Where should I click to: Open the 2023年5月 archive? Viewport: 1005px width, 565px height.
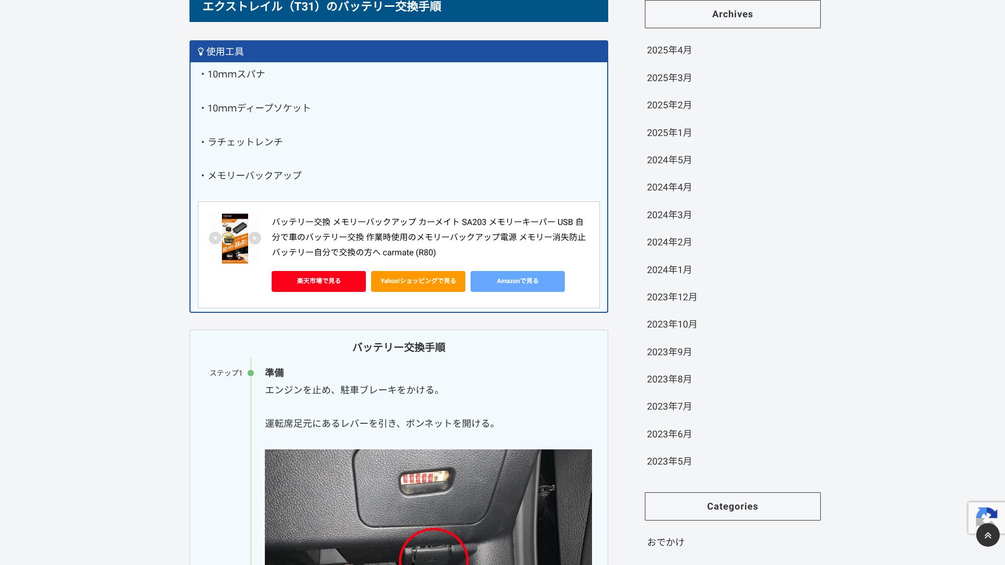[x=669, y=461]
